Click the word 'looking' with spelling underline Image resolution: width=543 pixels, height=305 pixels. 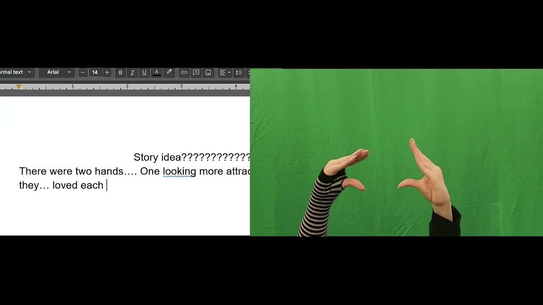pyautogui.click(x=179, y=171)
